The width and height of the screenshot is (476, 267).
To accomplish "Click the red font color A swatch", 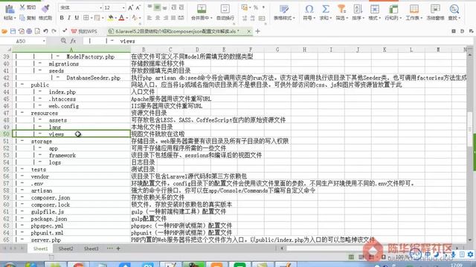I will (x=121, y=18).
